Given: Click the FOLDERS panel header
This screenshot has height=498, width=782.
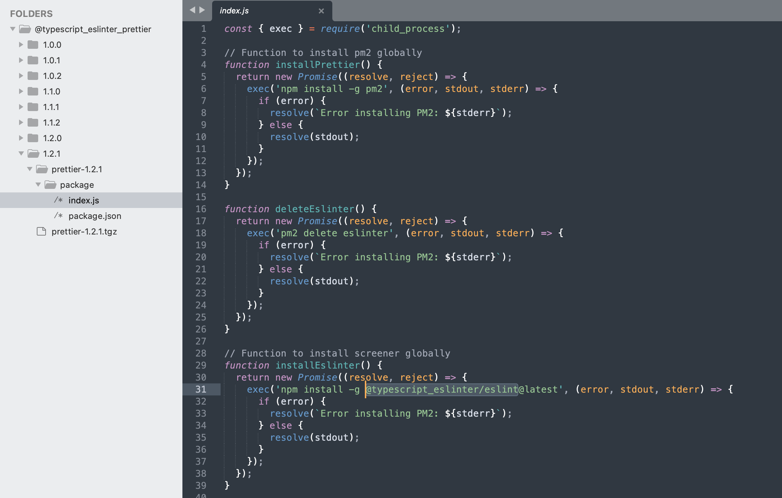Looking at the screenshot, I should click(31, 14).
